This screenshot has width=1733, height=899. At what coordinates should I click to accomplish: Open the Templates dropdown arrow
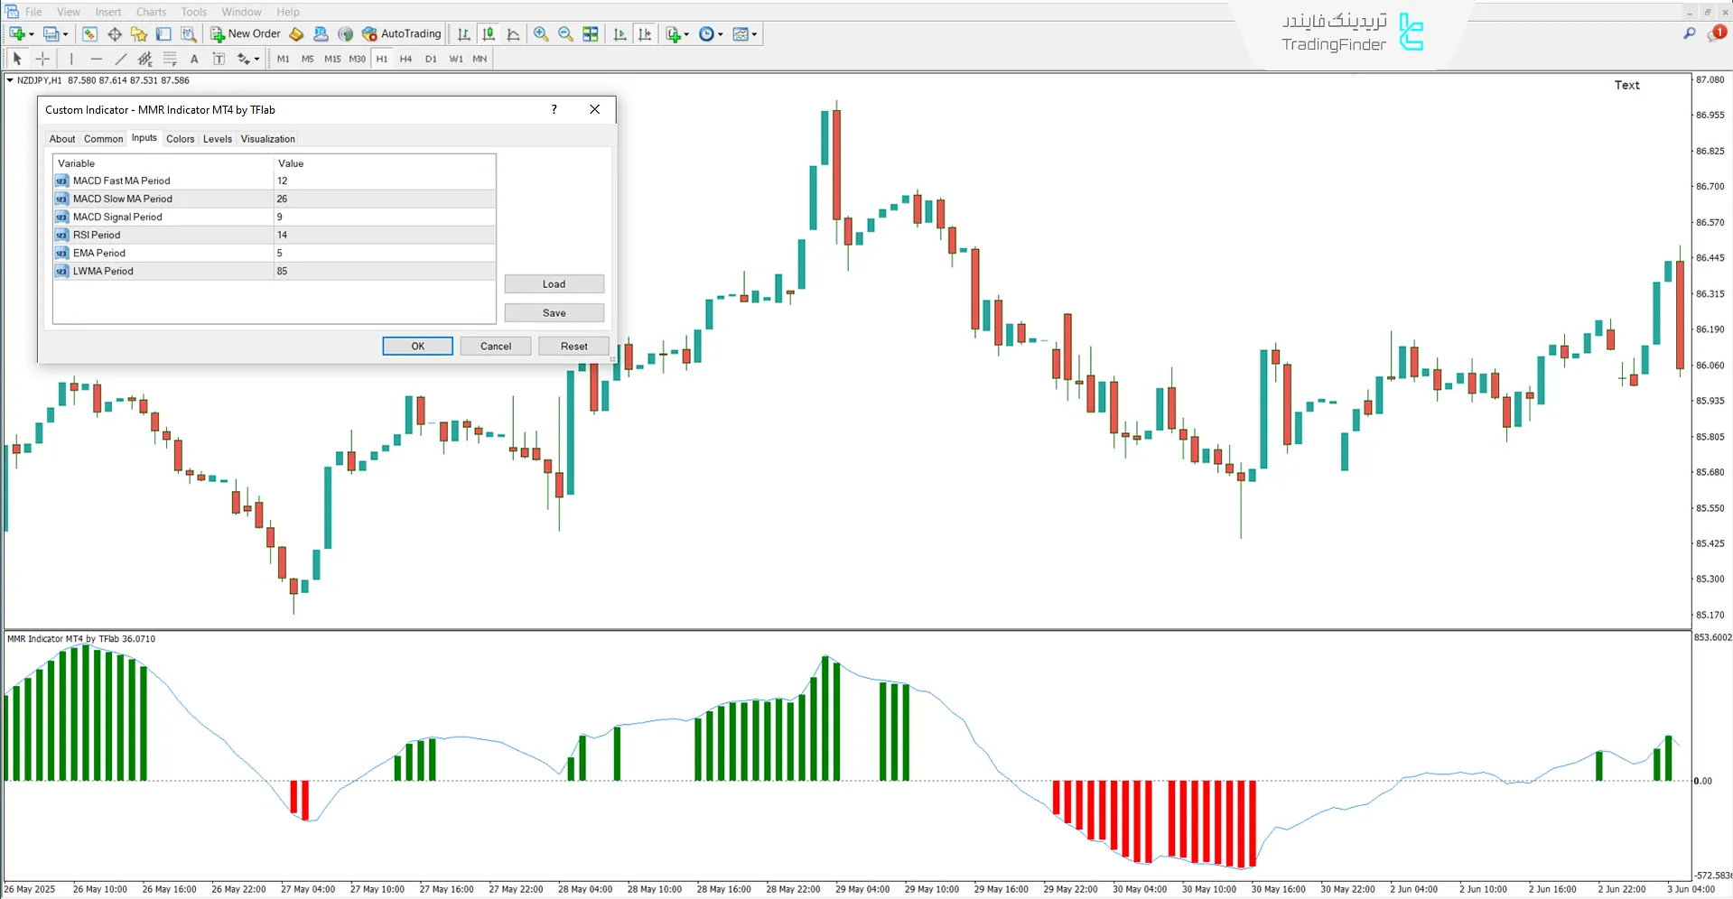[753, 33]
